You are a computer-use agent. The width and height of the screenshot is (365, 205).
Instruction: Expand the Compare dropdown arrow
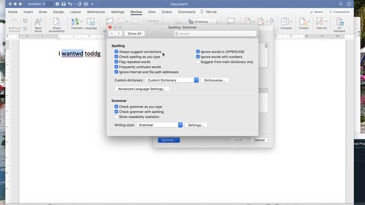(291, 22)
